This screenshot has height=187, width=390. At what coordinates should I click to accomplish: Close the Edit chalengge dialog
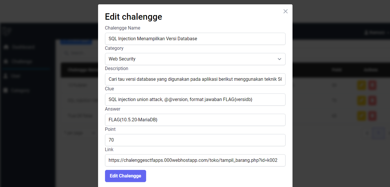coord(285,11)
